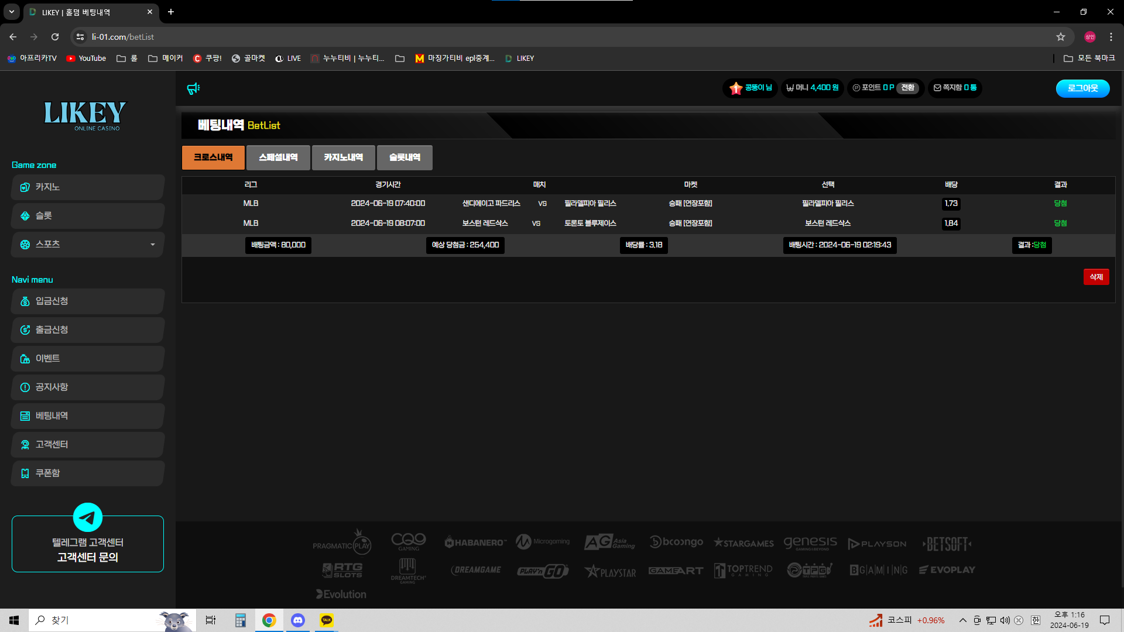Click the deposit request money bag icon

pos(25,301)
